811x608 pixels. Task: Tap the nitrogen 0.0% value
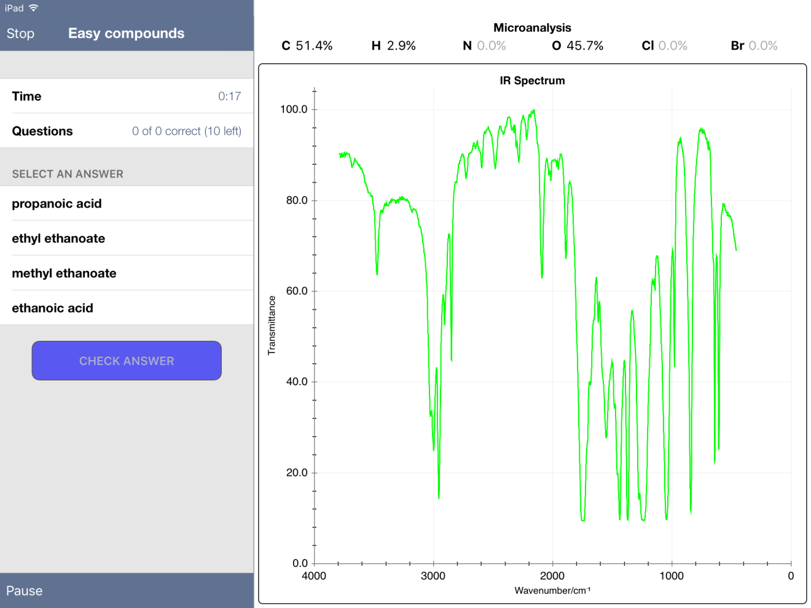click(484, 46)
